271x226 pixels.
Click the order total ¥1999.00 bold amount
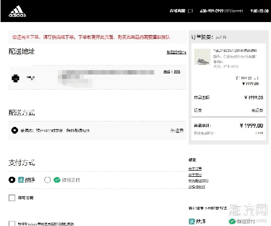pyautogui.click(x=251, y=125)
